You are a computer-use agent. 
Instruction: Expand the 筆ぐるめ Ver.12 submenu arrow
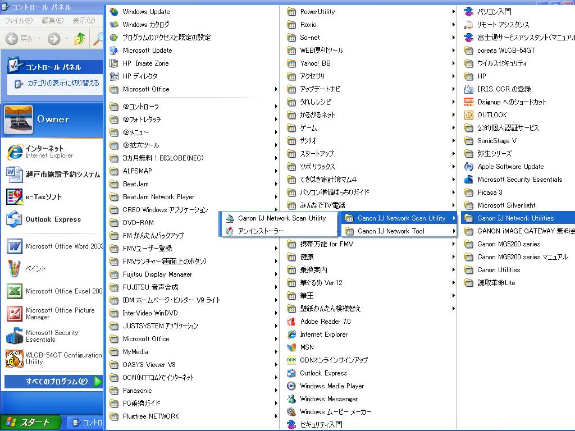[x=453, y=283]
